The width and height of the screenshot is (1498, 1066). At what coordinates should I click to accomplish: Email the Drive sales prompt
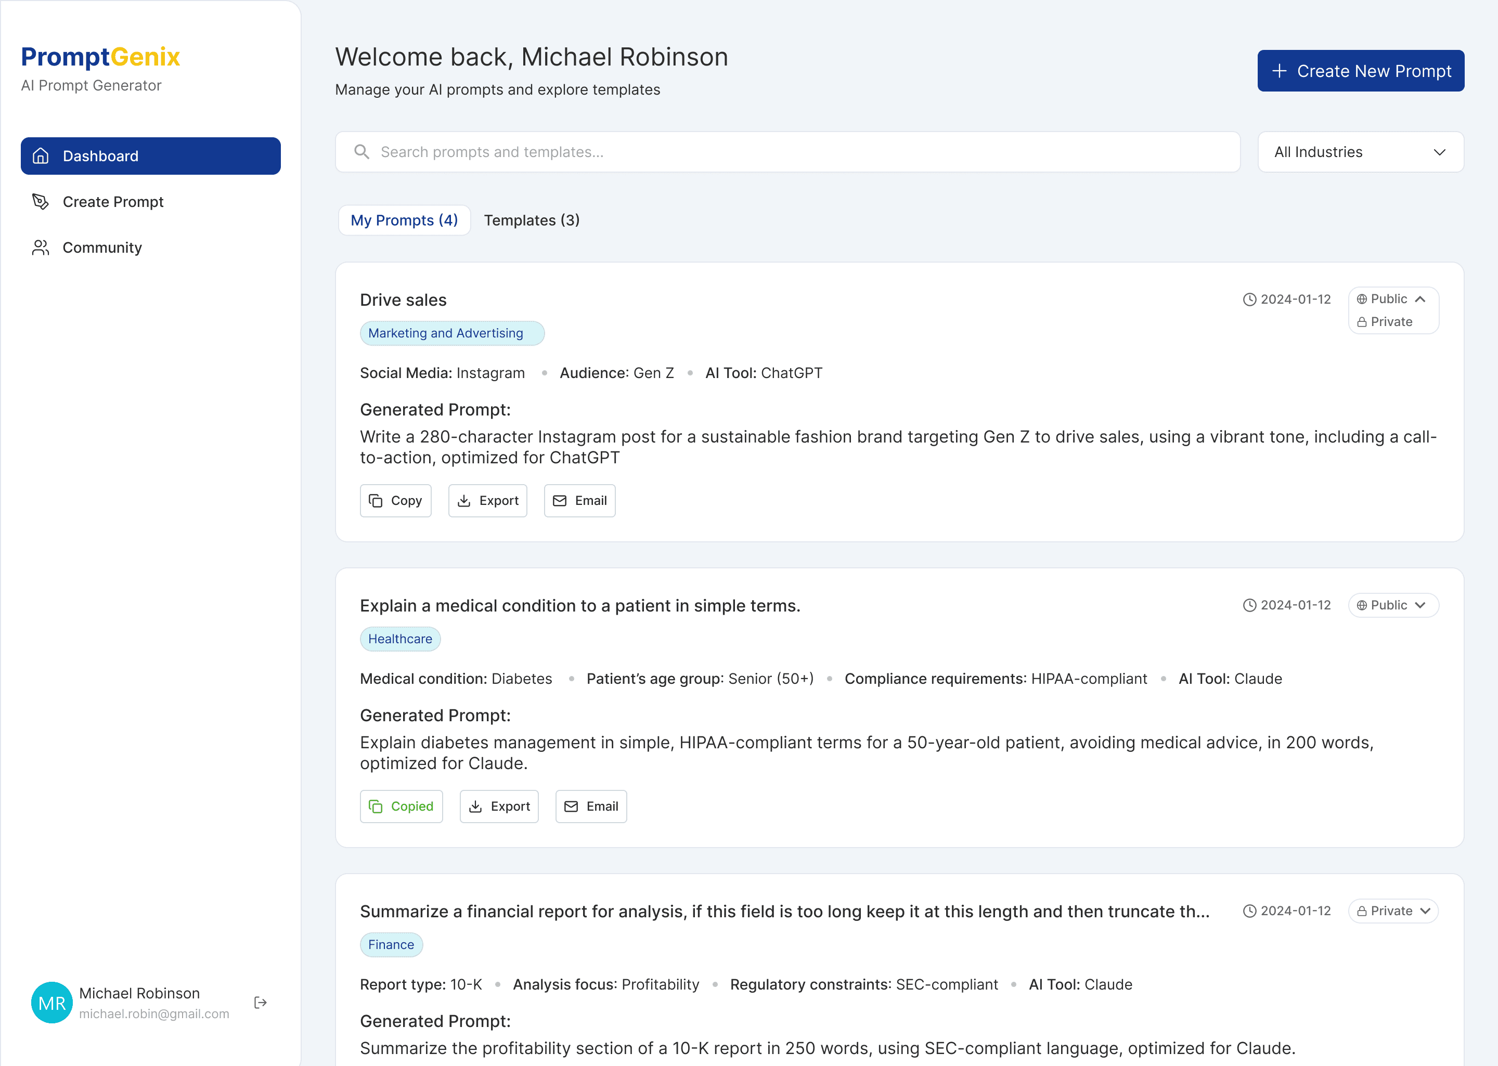click(x=579, y=500)
